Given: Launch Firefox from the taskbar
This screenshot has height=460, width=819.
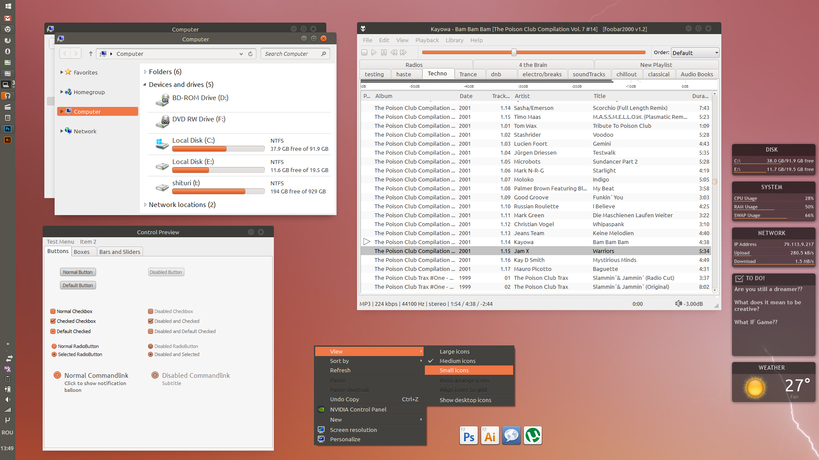Looking at the screenshot, I should [8, 40].
